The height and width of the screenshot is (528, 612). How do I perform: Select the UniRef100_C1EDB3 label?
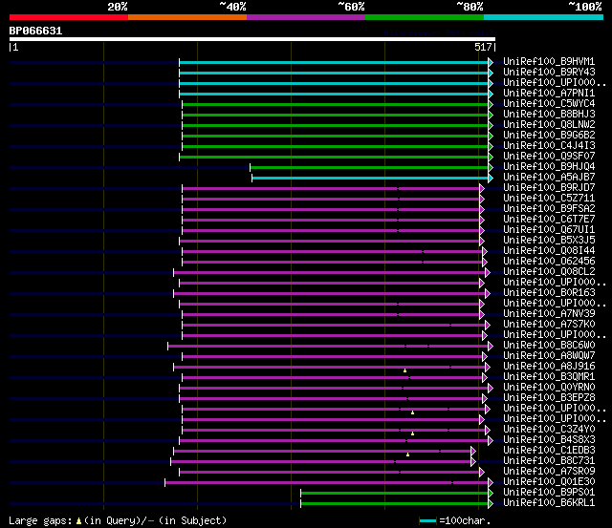tap(549, 451)
